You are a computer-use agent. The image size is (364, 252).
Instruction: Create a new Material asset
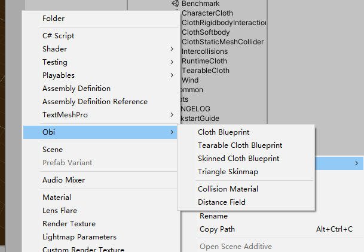click(57, 198)
